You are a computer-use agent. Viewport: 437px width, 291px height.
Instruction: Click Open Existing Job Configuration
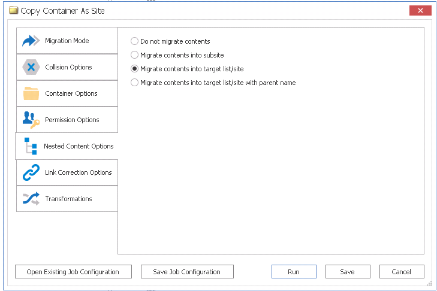tap(73, 272)
